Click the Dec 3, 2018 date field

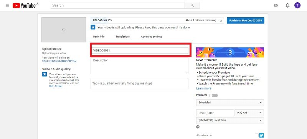coord(215,113)
